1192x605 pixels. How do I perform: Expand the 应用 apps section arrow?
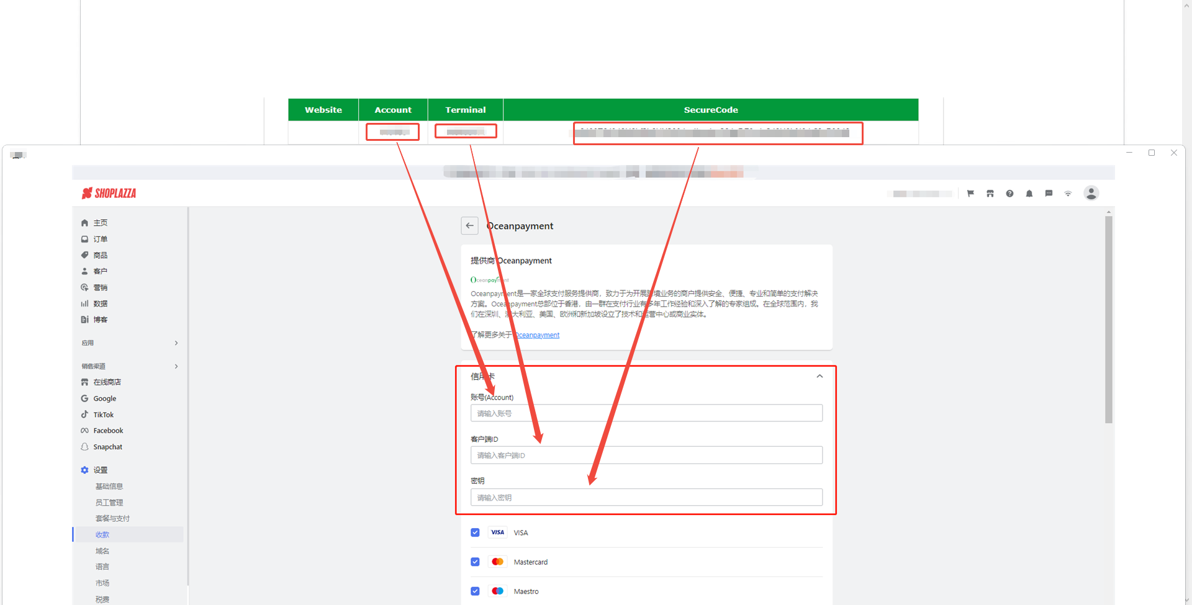click(176, 343)
